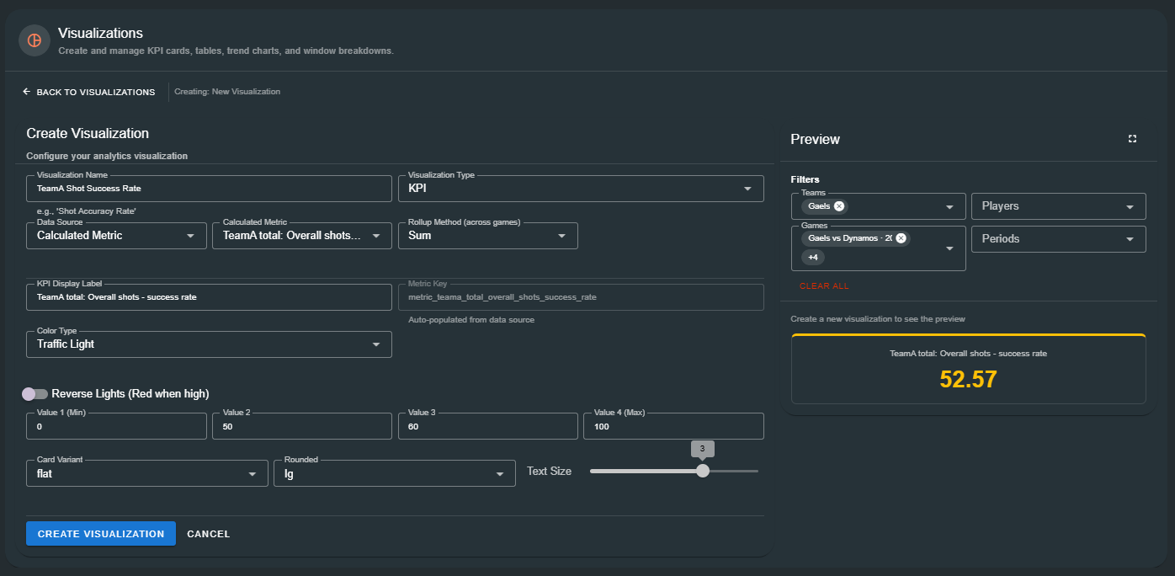1175x576 pixels.
Task: Expand the Games filter dropdown
Action: (949, 248)
